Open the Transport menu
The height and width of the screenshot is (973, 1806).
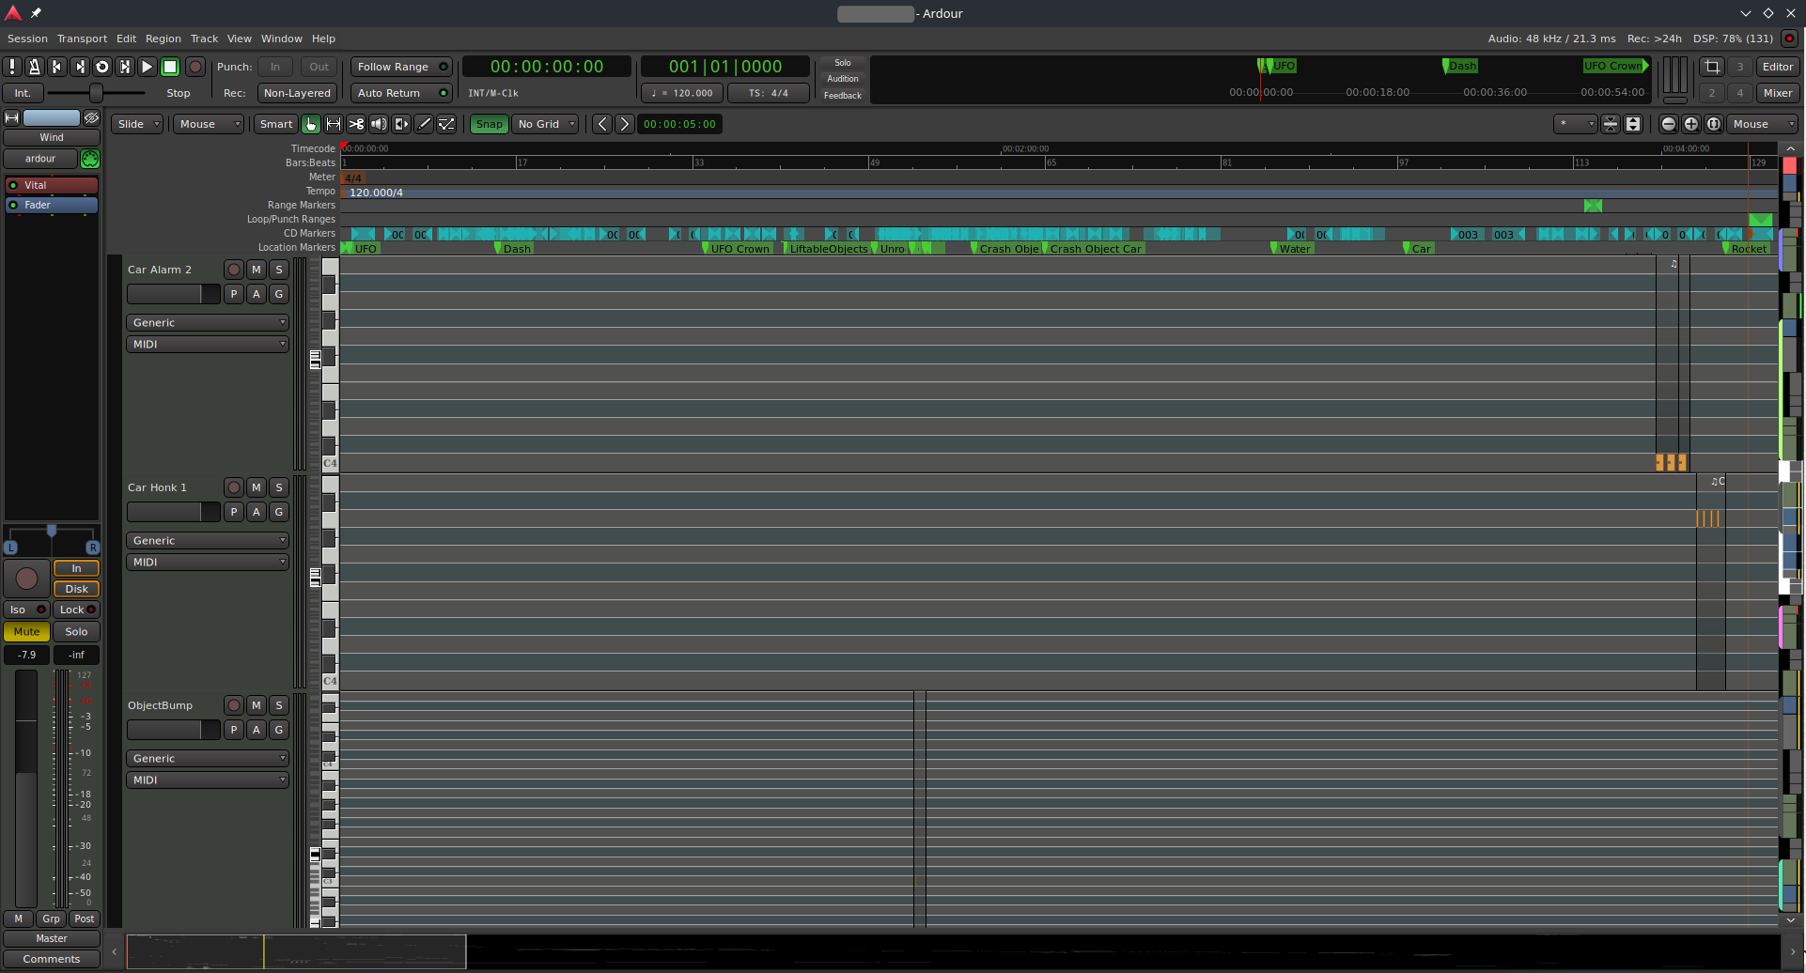[x=82, y=39]
